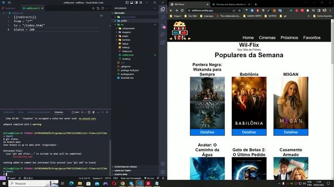Toggle secondary side bar layout icon in title bar
The width and height of the screenshot is (334, 187).
tap(136, 3)
